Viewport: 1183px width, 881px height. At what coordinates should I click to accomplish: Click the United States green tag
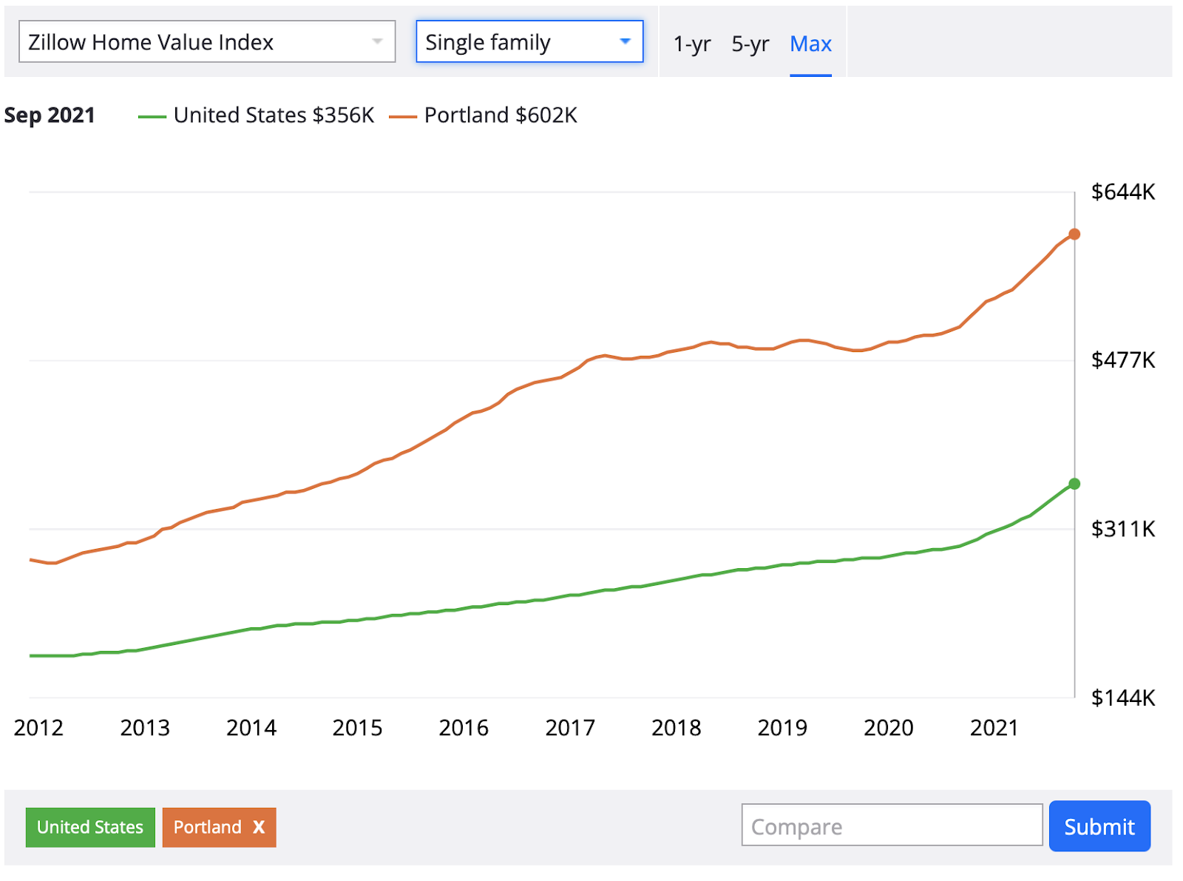click(90, 827)
